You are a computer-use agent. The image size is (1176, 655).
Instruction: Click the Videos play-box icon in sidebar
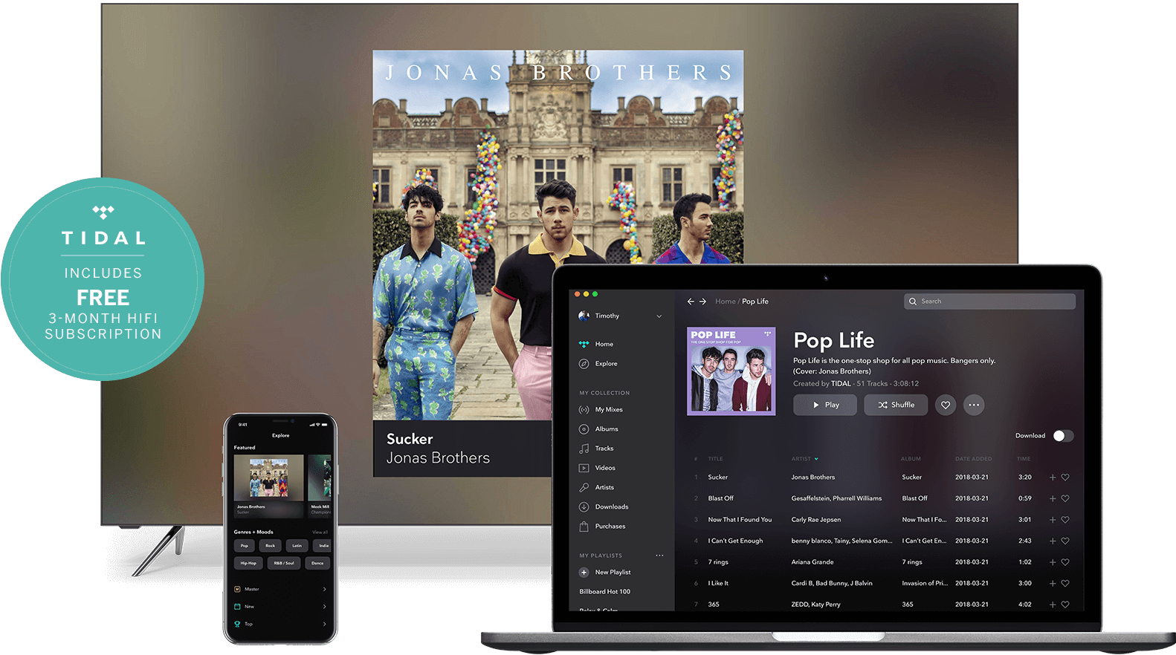pos(584,468)
